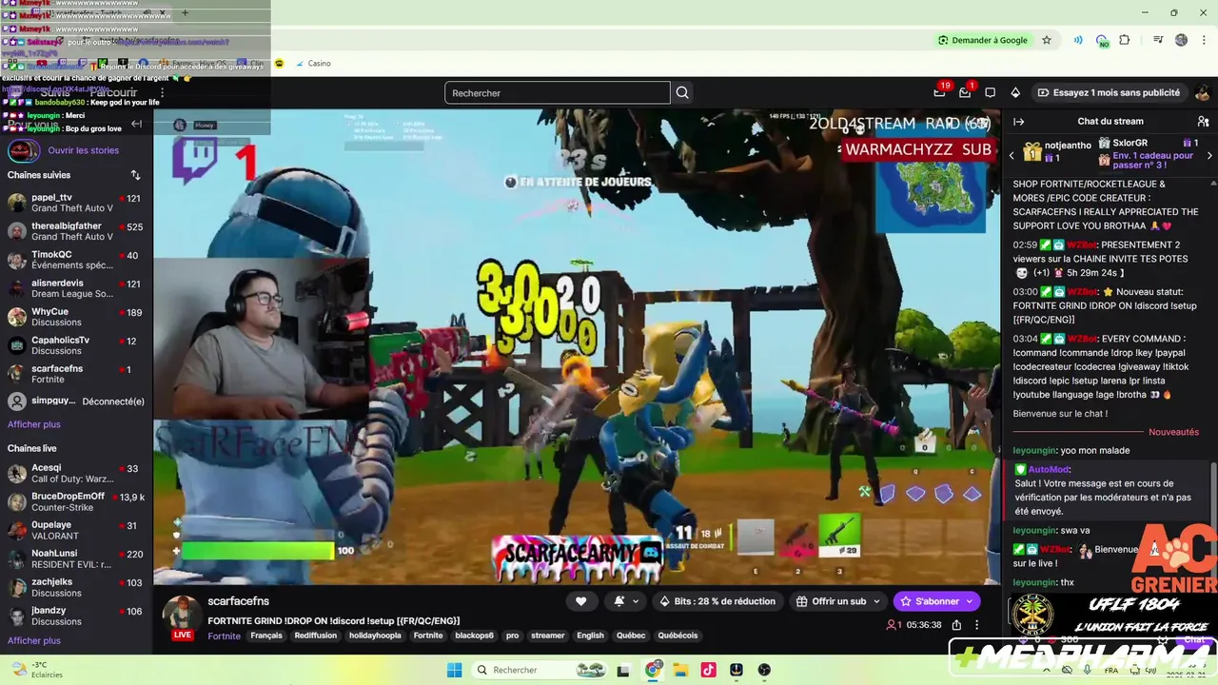Open the inbox icon with 1 badge
1218x685 pixels.
point(965,92)
